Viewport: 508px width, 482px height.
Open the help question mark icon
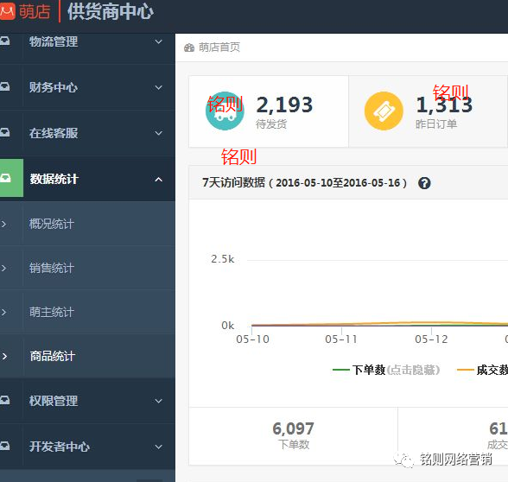click(424, 183)
